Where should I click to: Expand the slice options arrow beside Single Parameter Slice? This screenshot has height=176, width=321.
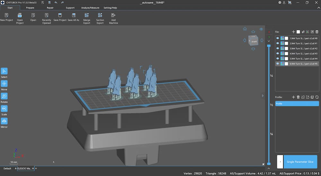click(280, 162)
